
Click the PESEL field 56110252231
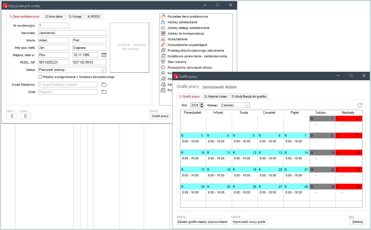coord(54,62)
